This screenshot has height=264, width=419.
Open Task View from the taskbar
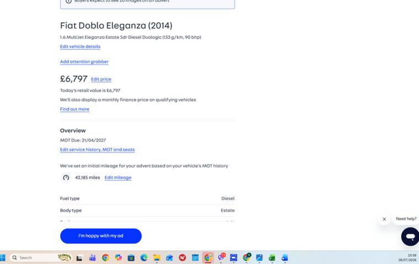pos(79,258)
